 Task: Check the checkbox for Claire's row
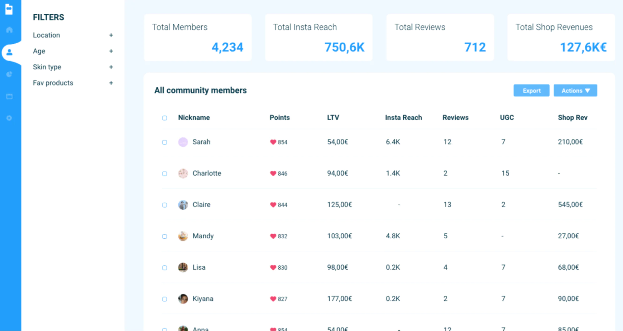coord(165,205)
